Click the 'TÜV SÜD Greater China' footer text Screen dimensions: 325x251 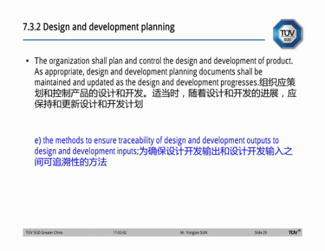pos(44,233)
